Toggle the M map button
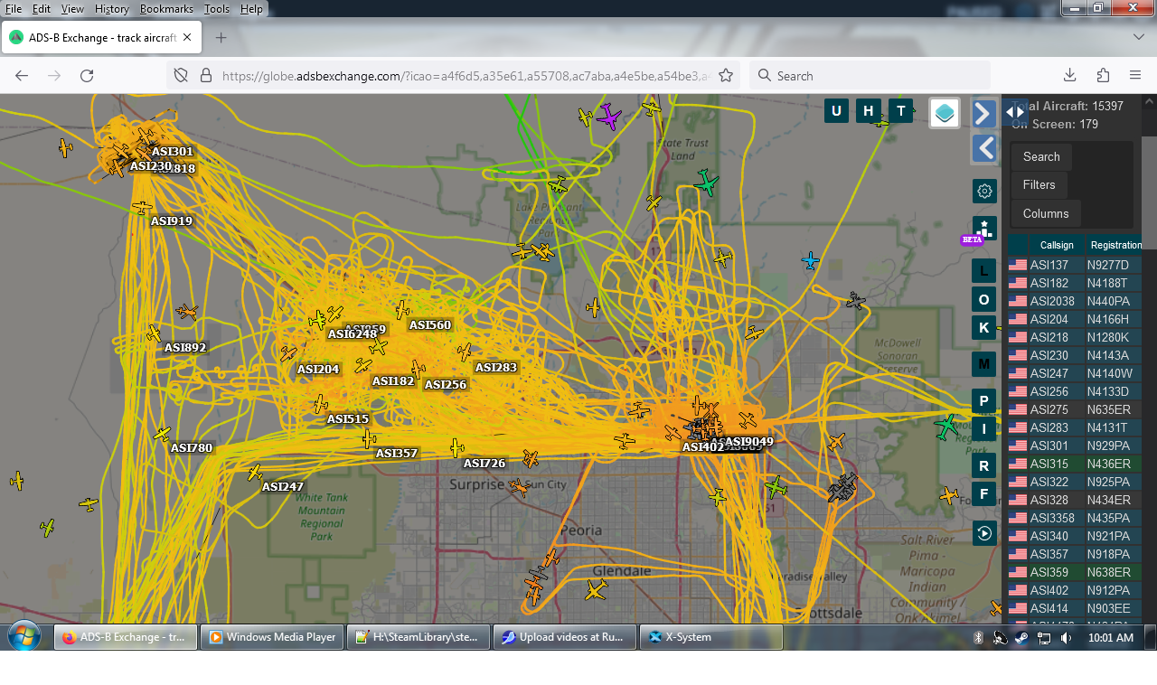Image resolution: width=1157 pixels, height=685 pixels. click(x=984, y=364)
